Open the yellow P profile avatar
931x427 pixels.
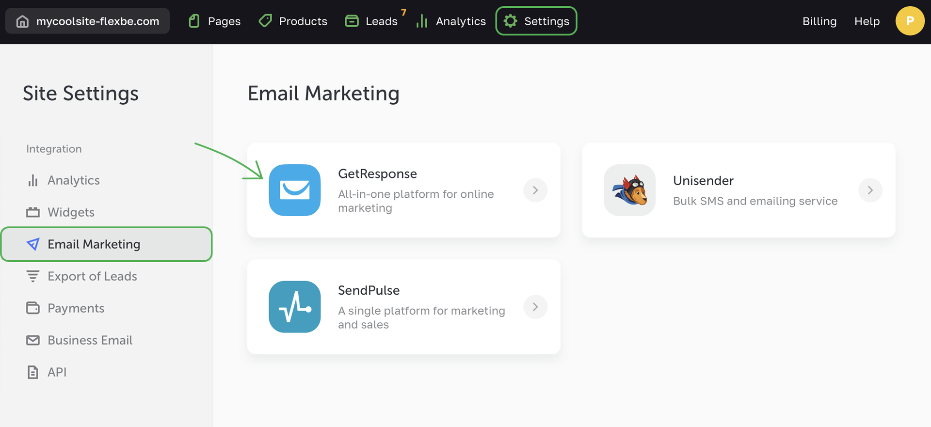(910, 21)
